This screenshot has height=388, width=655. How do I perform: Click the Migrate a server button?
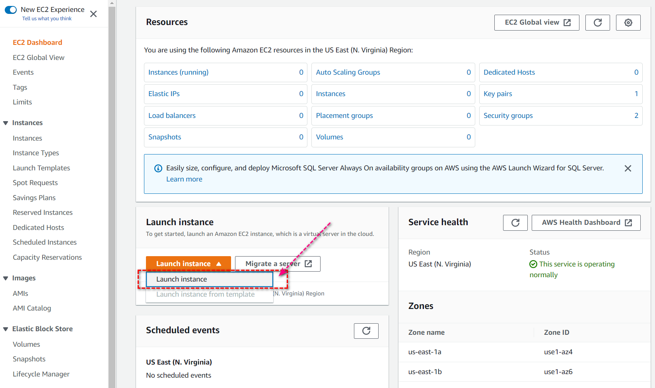tap(278, 264)
